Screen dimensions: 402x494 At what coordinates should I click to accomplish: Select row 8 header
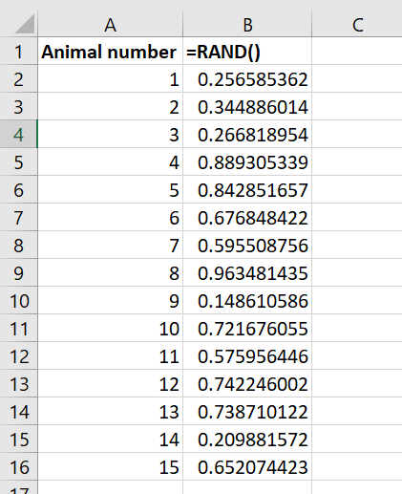[18, 245]
